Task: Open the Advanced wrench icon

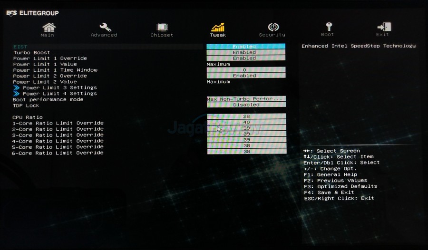Action: pos(104,27)
